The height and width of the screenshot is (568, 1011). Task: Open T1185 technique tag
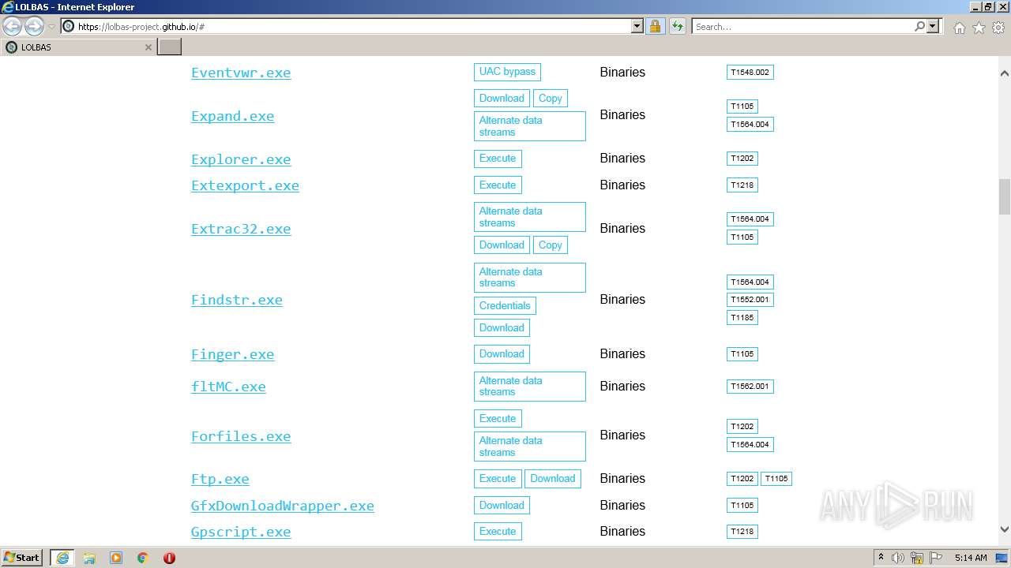coord(742,318)
